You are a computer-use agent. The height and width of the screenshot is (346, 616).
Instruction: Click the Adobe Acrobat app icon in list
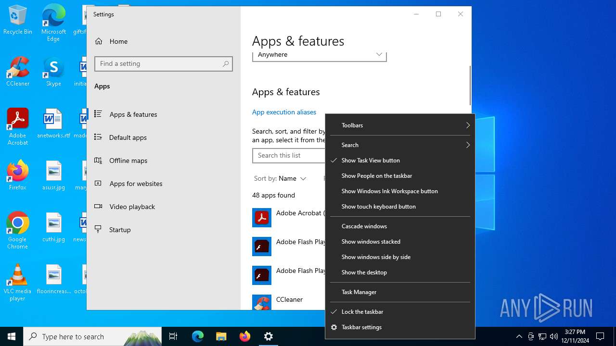click(262, 218)
